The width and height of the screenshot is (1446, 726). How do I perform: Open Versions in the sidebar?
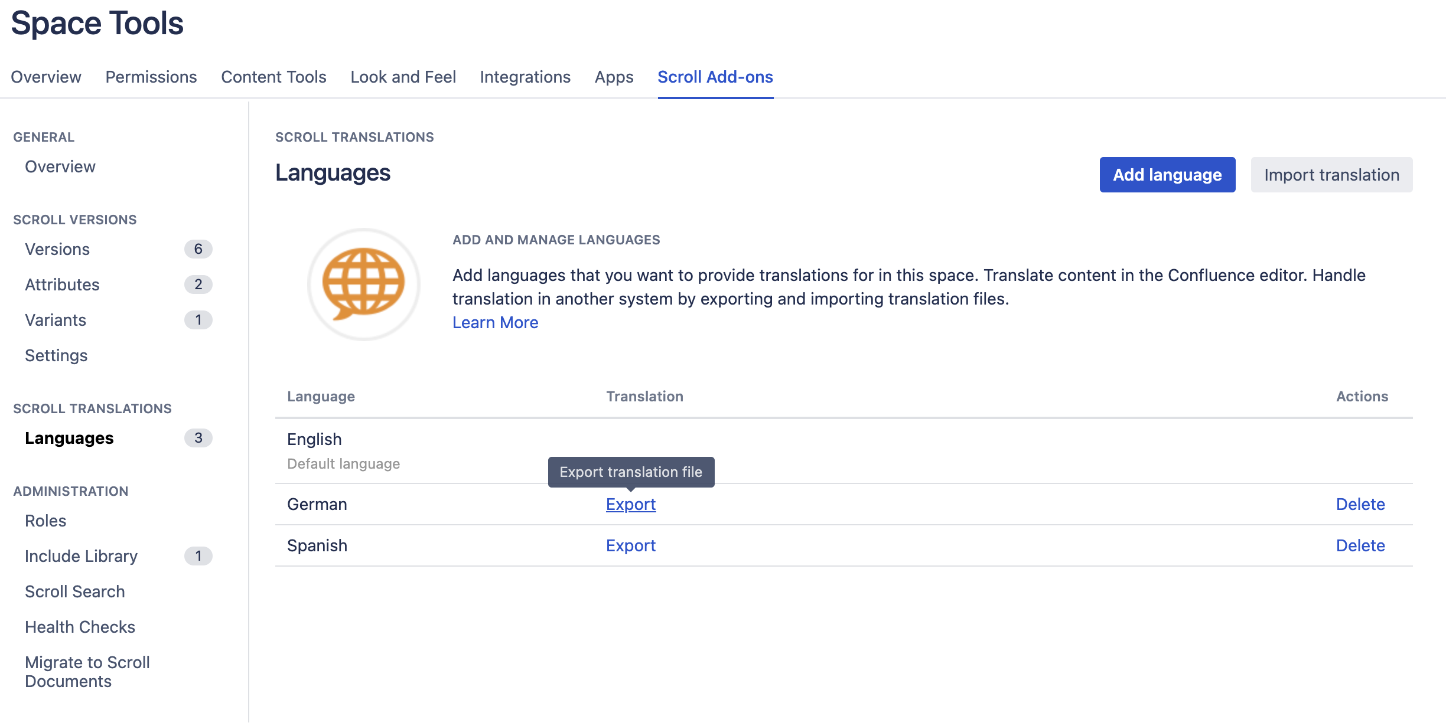coord(57,249)
